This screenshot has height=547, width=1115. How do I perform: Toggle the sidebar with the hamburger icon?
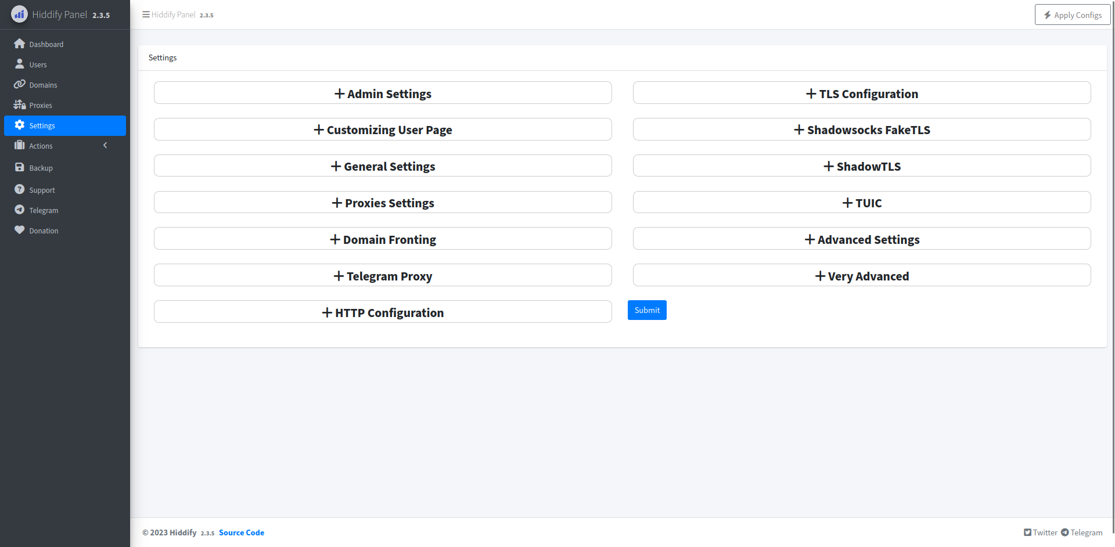[145, 14]
